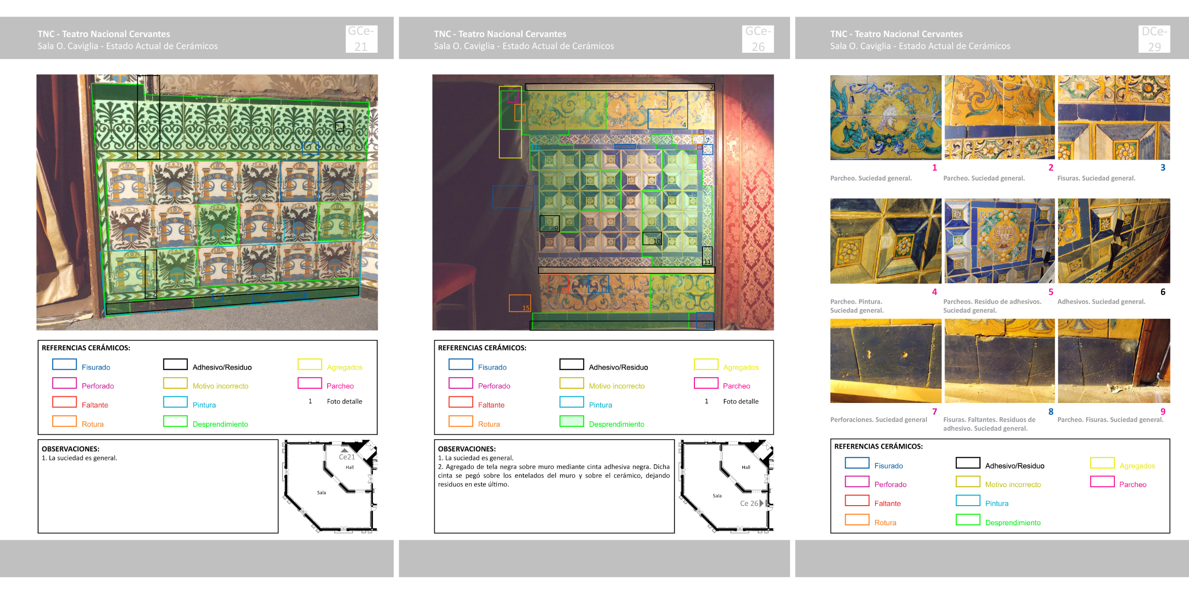Click the magenta Parcheo swatch in GCe-26 legend
The image size is (1189, 594).
point(706,383)
